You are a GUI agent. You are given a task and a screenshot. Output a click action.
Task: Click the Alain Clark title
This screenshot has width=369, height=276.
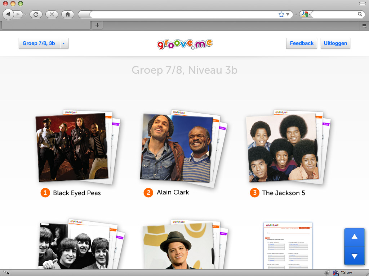point(173,193)
